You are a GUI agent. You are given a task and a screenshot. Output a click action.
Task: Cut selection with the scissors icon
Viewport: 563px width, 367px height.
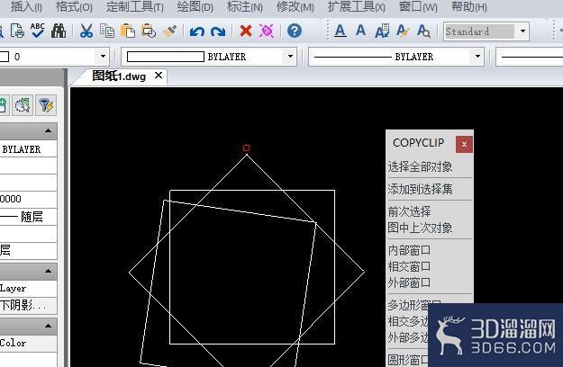click(86, 31)
